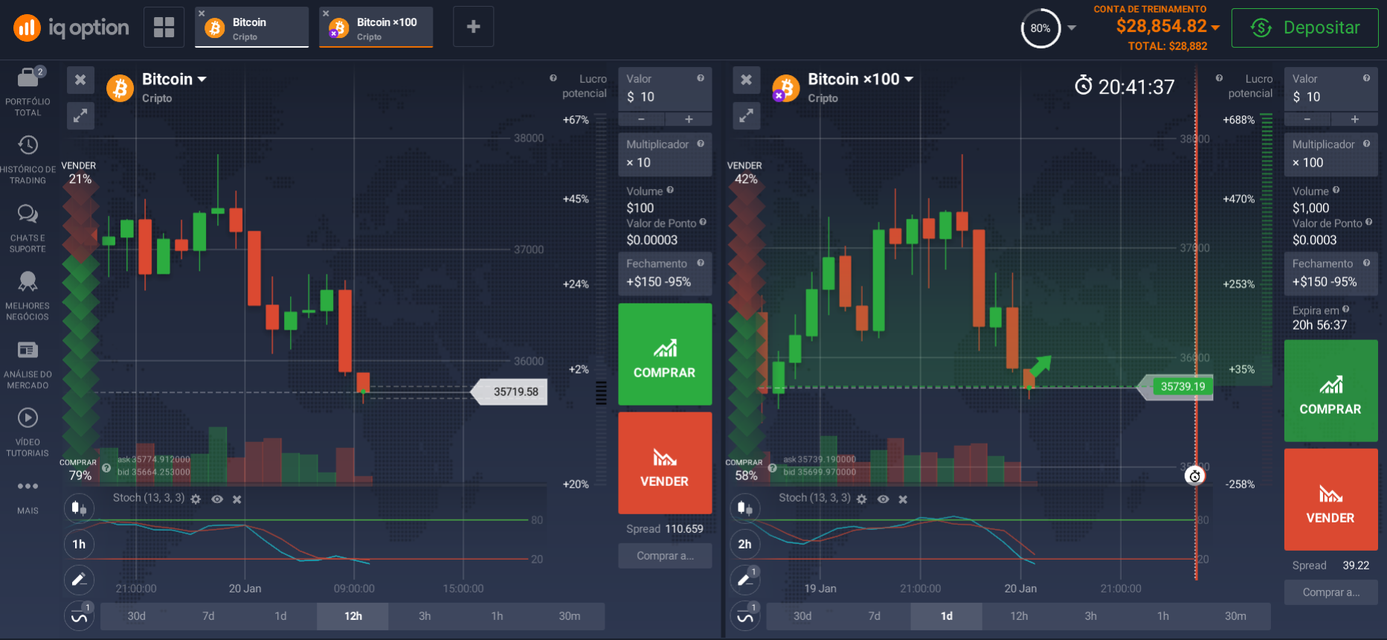1387x640 pixels.
Task: Click Comprar a... under Bitcoin ×100 panel
Action: (1330, 592)
